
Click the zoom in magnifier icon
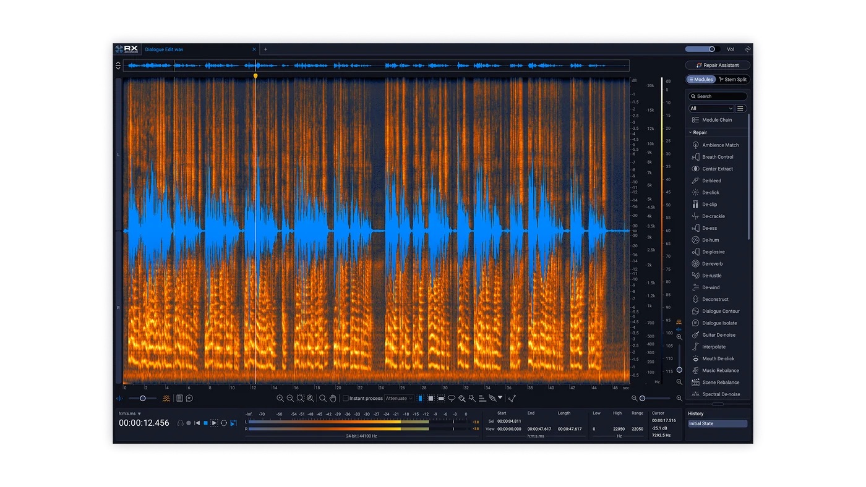(x=280, y=399)
